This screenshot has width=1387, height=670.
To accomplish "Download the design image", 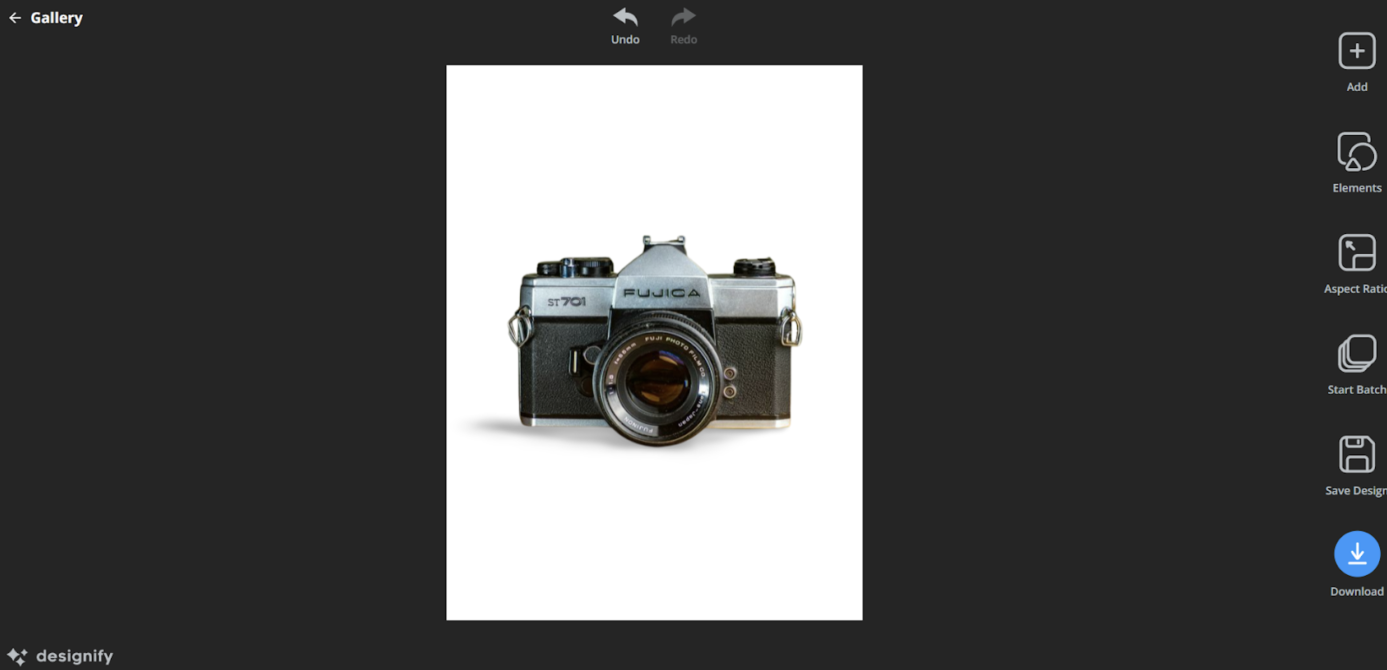I will tap(1357, 554).
